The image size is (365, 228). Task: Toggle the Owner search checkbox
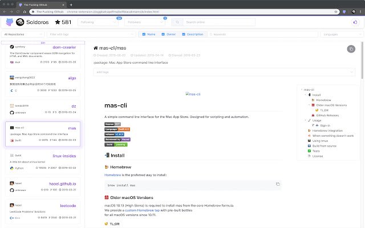point(163,34)
